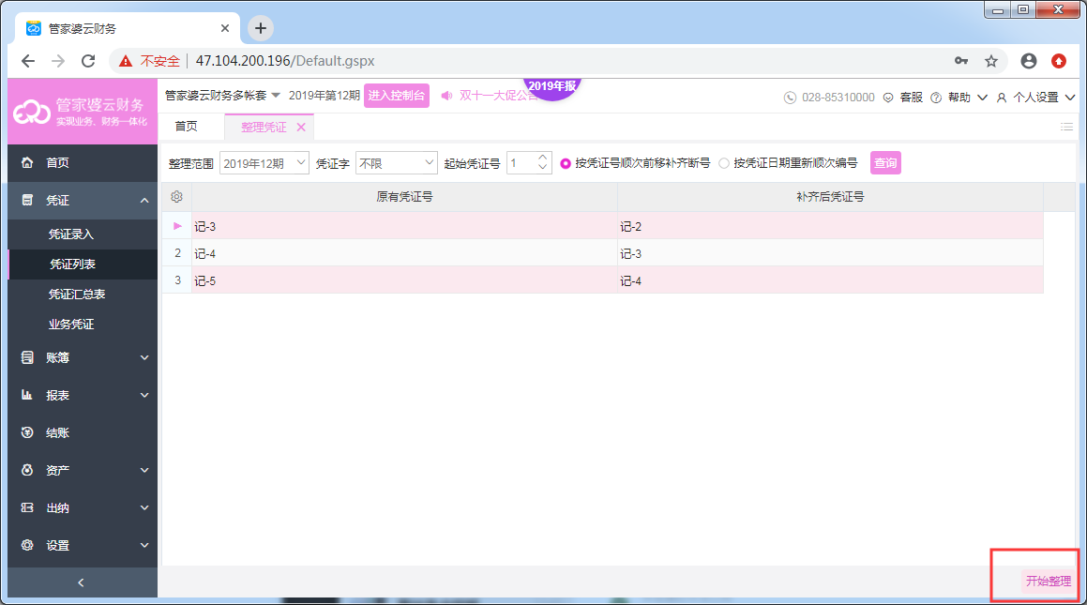Expand the 资产 sidebar section

(83, 470)
